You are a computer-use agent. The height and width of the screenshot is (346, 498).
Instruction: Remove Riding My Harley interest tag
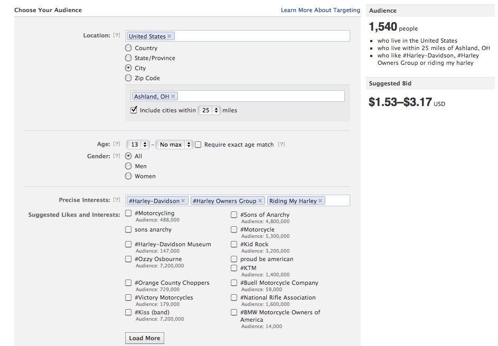[x=320, y=201]
